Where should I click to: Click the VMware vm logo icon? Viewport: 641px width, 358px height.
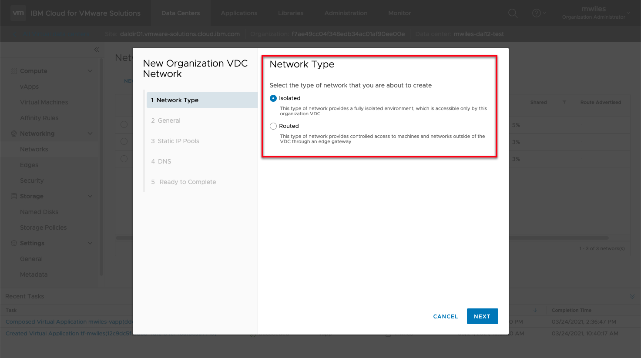(x=18, y=13)
